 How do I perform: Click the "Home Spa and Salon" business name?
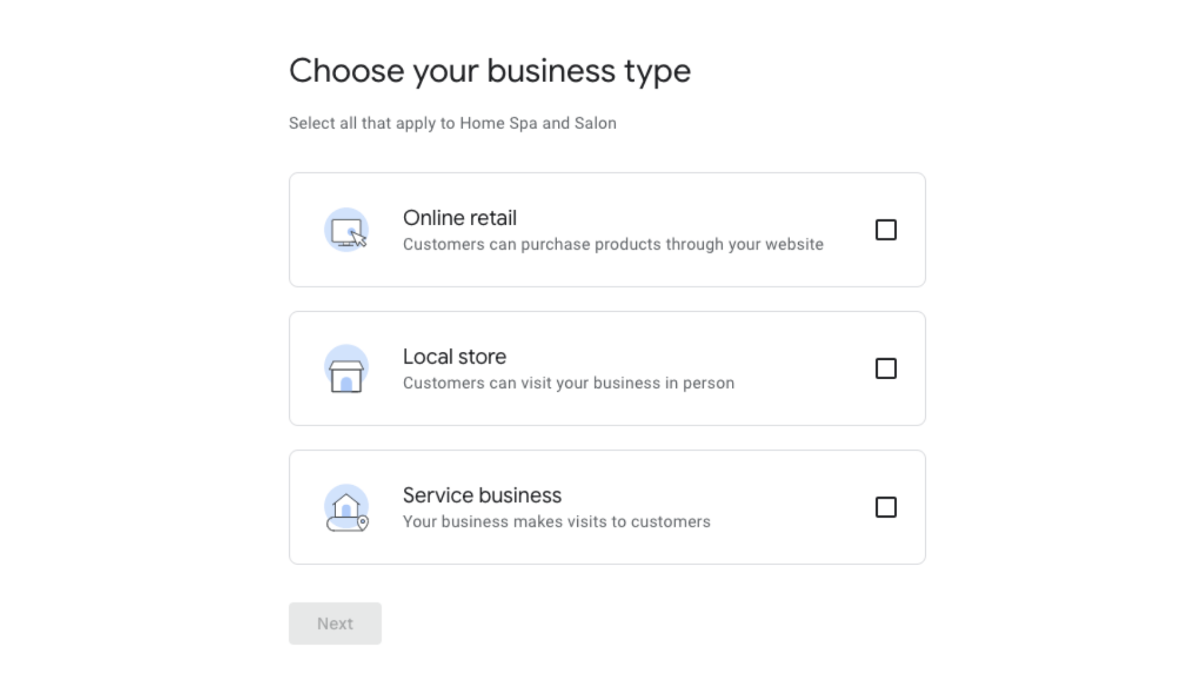coord(538,123)
